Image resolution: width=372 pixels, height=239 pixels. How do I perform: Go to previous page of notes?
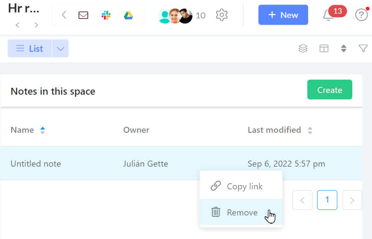pyautogui.click(x=302, y=200)
